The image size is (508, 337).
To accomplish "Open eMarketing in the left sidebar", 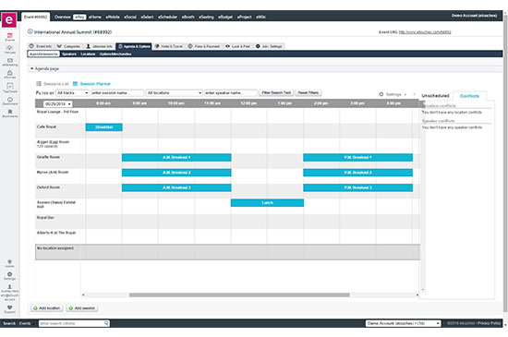I will pyautogui.click(x=10, y=62).
